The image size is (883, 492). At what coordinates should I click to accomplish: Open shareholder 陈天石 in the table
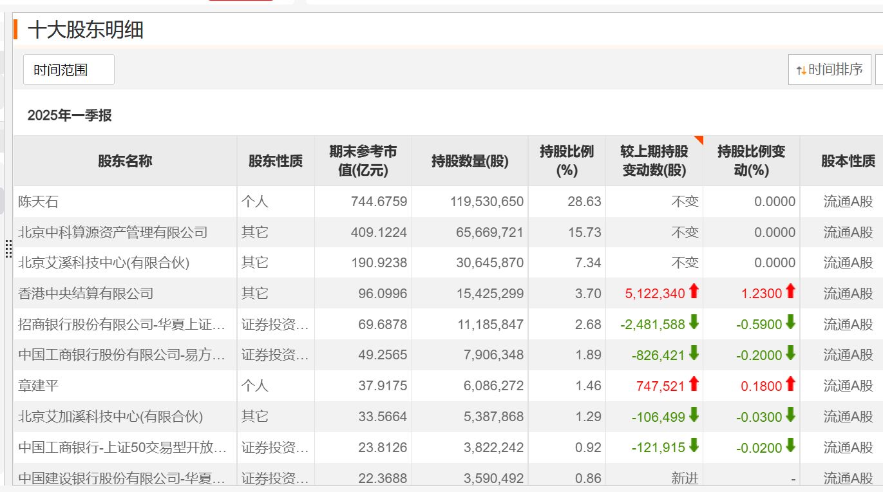(39, 202)
